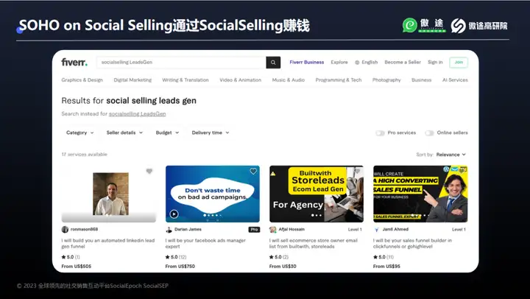Open Video & Animation category
The width and height of the screenshot is (530, 299).
(x=240, y=80)
